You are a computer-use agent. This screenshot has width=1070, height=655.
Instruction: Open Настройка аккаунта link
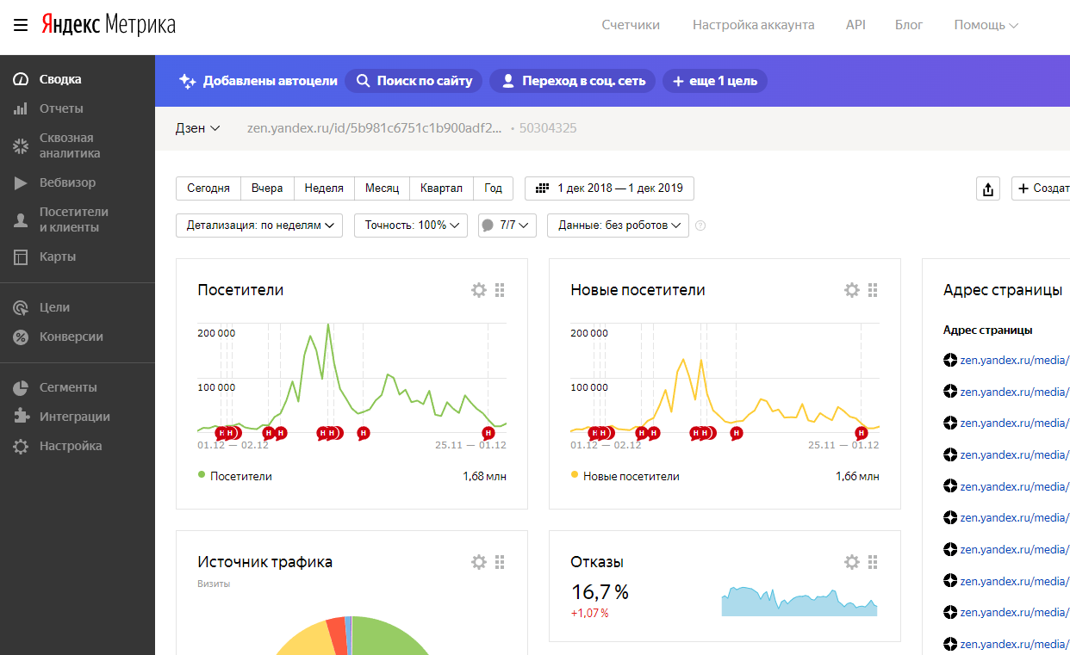click(x=753, y=25)
